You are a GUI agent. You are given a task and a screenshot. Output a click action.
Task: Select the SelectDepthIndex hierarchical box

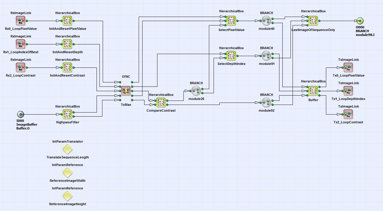pos(231,56)
